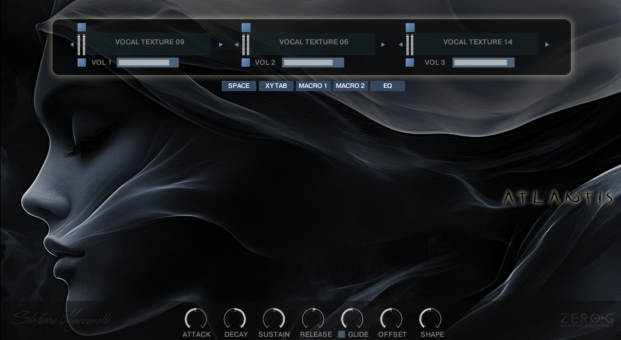The image size is (621, 340).
Task: Click the Shape knob
Action: [431, 319]
